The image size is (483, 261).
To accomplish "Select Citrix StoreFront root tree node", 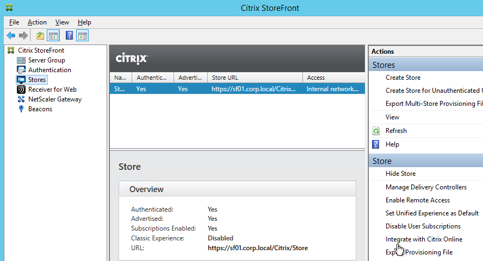I will coord(41,50).
